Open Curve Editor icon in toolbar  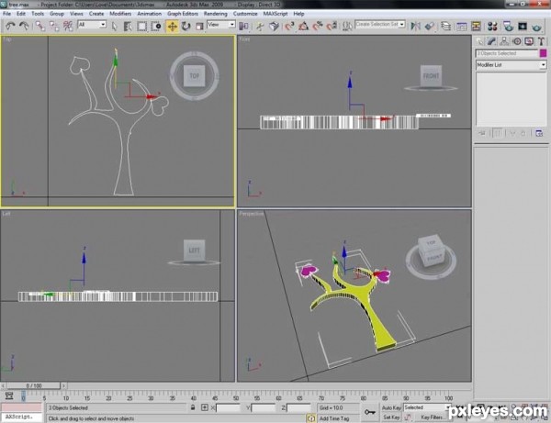[461, 27]
